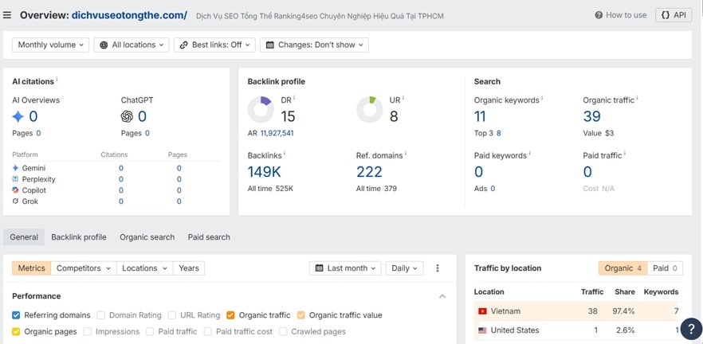Click info icon next to Paid keywords
This screenshot has width=703, height=344.
point(529,154)
